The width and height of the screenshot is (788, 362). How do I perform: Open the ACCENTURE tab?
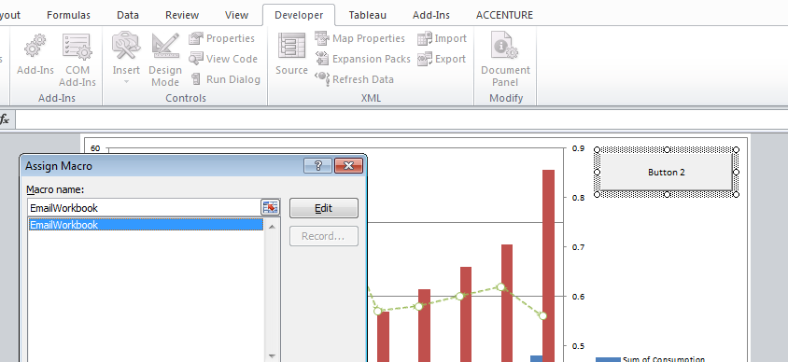point(504,15)
